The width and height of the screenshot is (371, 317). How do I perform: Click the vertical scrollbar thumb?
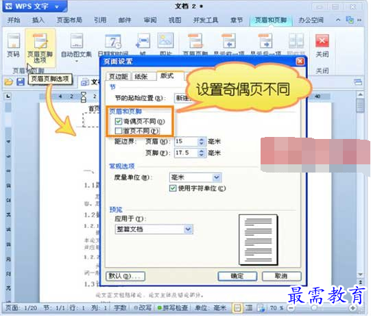[360, 105]
